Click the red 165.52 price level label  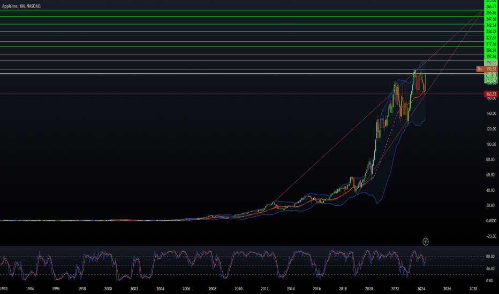click(x=490, y=94)
